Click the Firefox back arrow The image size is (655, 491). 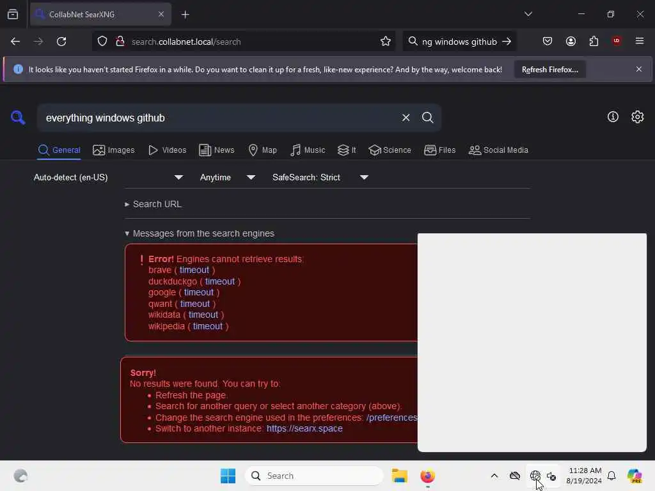15,42
